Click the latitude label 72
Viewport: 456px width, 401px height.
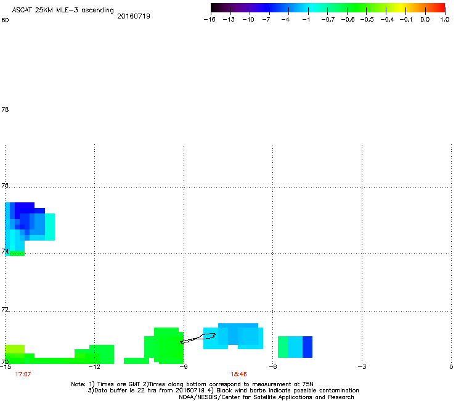tap(5, 309)
